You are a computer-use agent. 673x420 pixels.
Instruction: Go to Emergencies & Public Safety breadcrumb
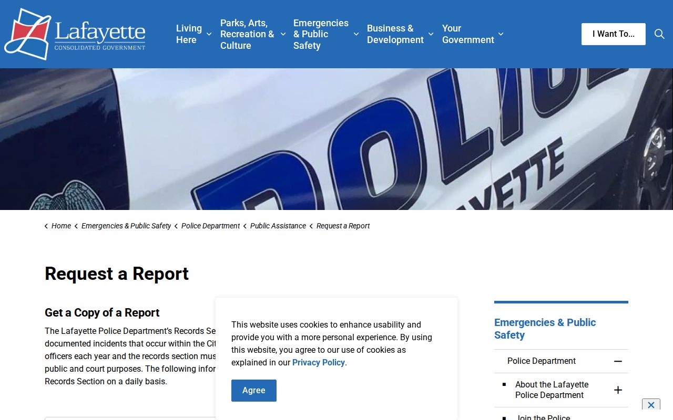[126, 226]
